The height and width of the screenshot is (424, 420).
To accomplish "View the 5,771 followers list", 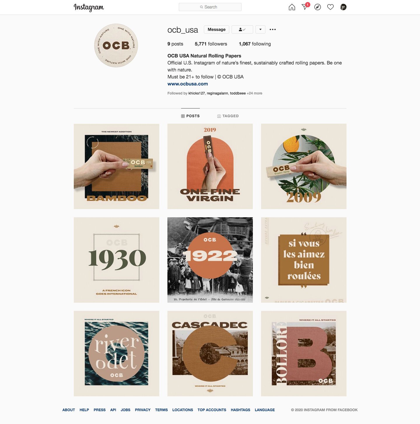I will click(211, 44).
